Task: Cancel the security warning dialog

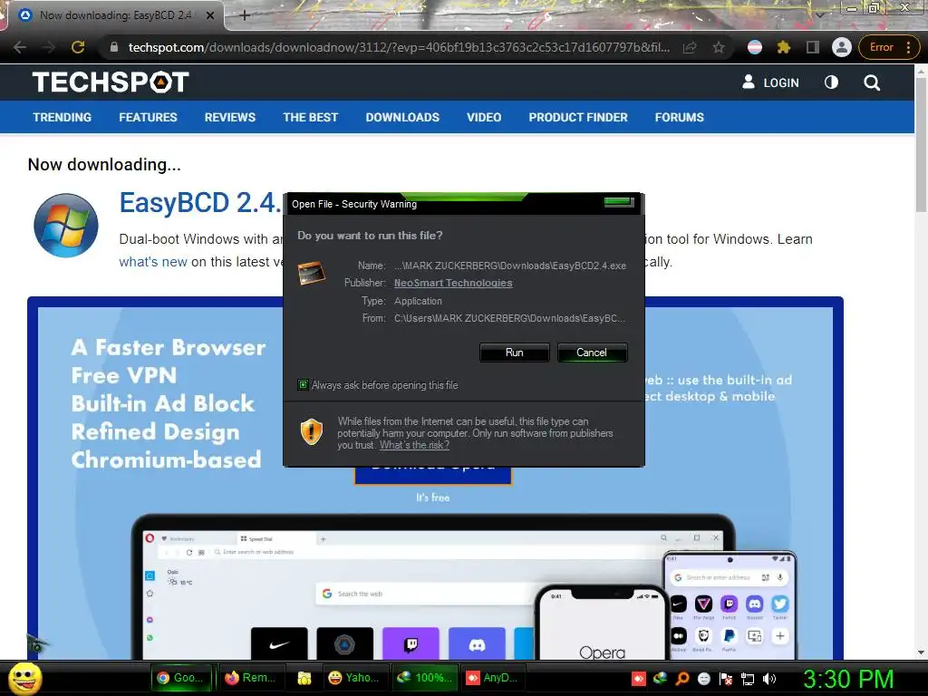Action: [x=592, y=353]
